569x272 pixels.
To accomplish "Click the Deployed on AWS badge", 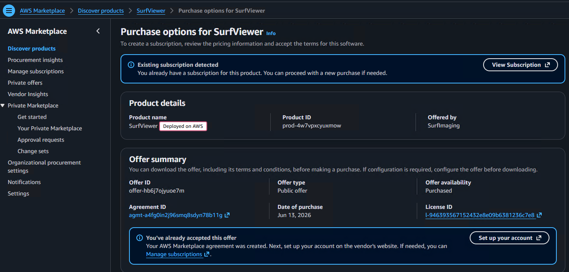I will (x=183, y=126).
